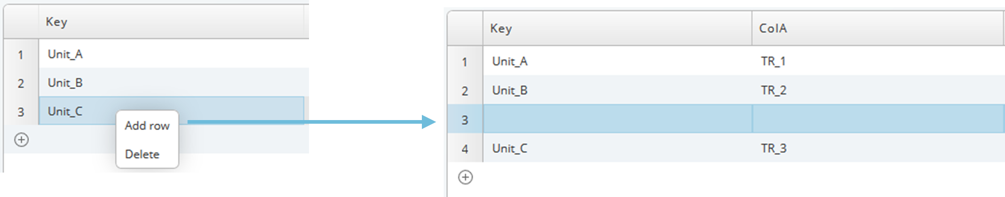Choose Delete from context menu
The image size is (1005, 197).
click(142, 154)
